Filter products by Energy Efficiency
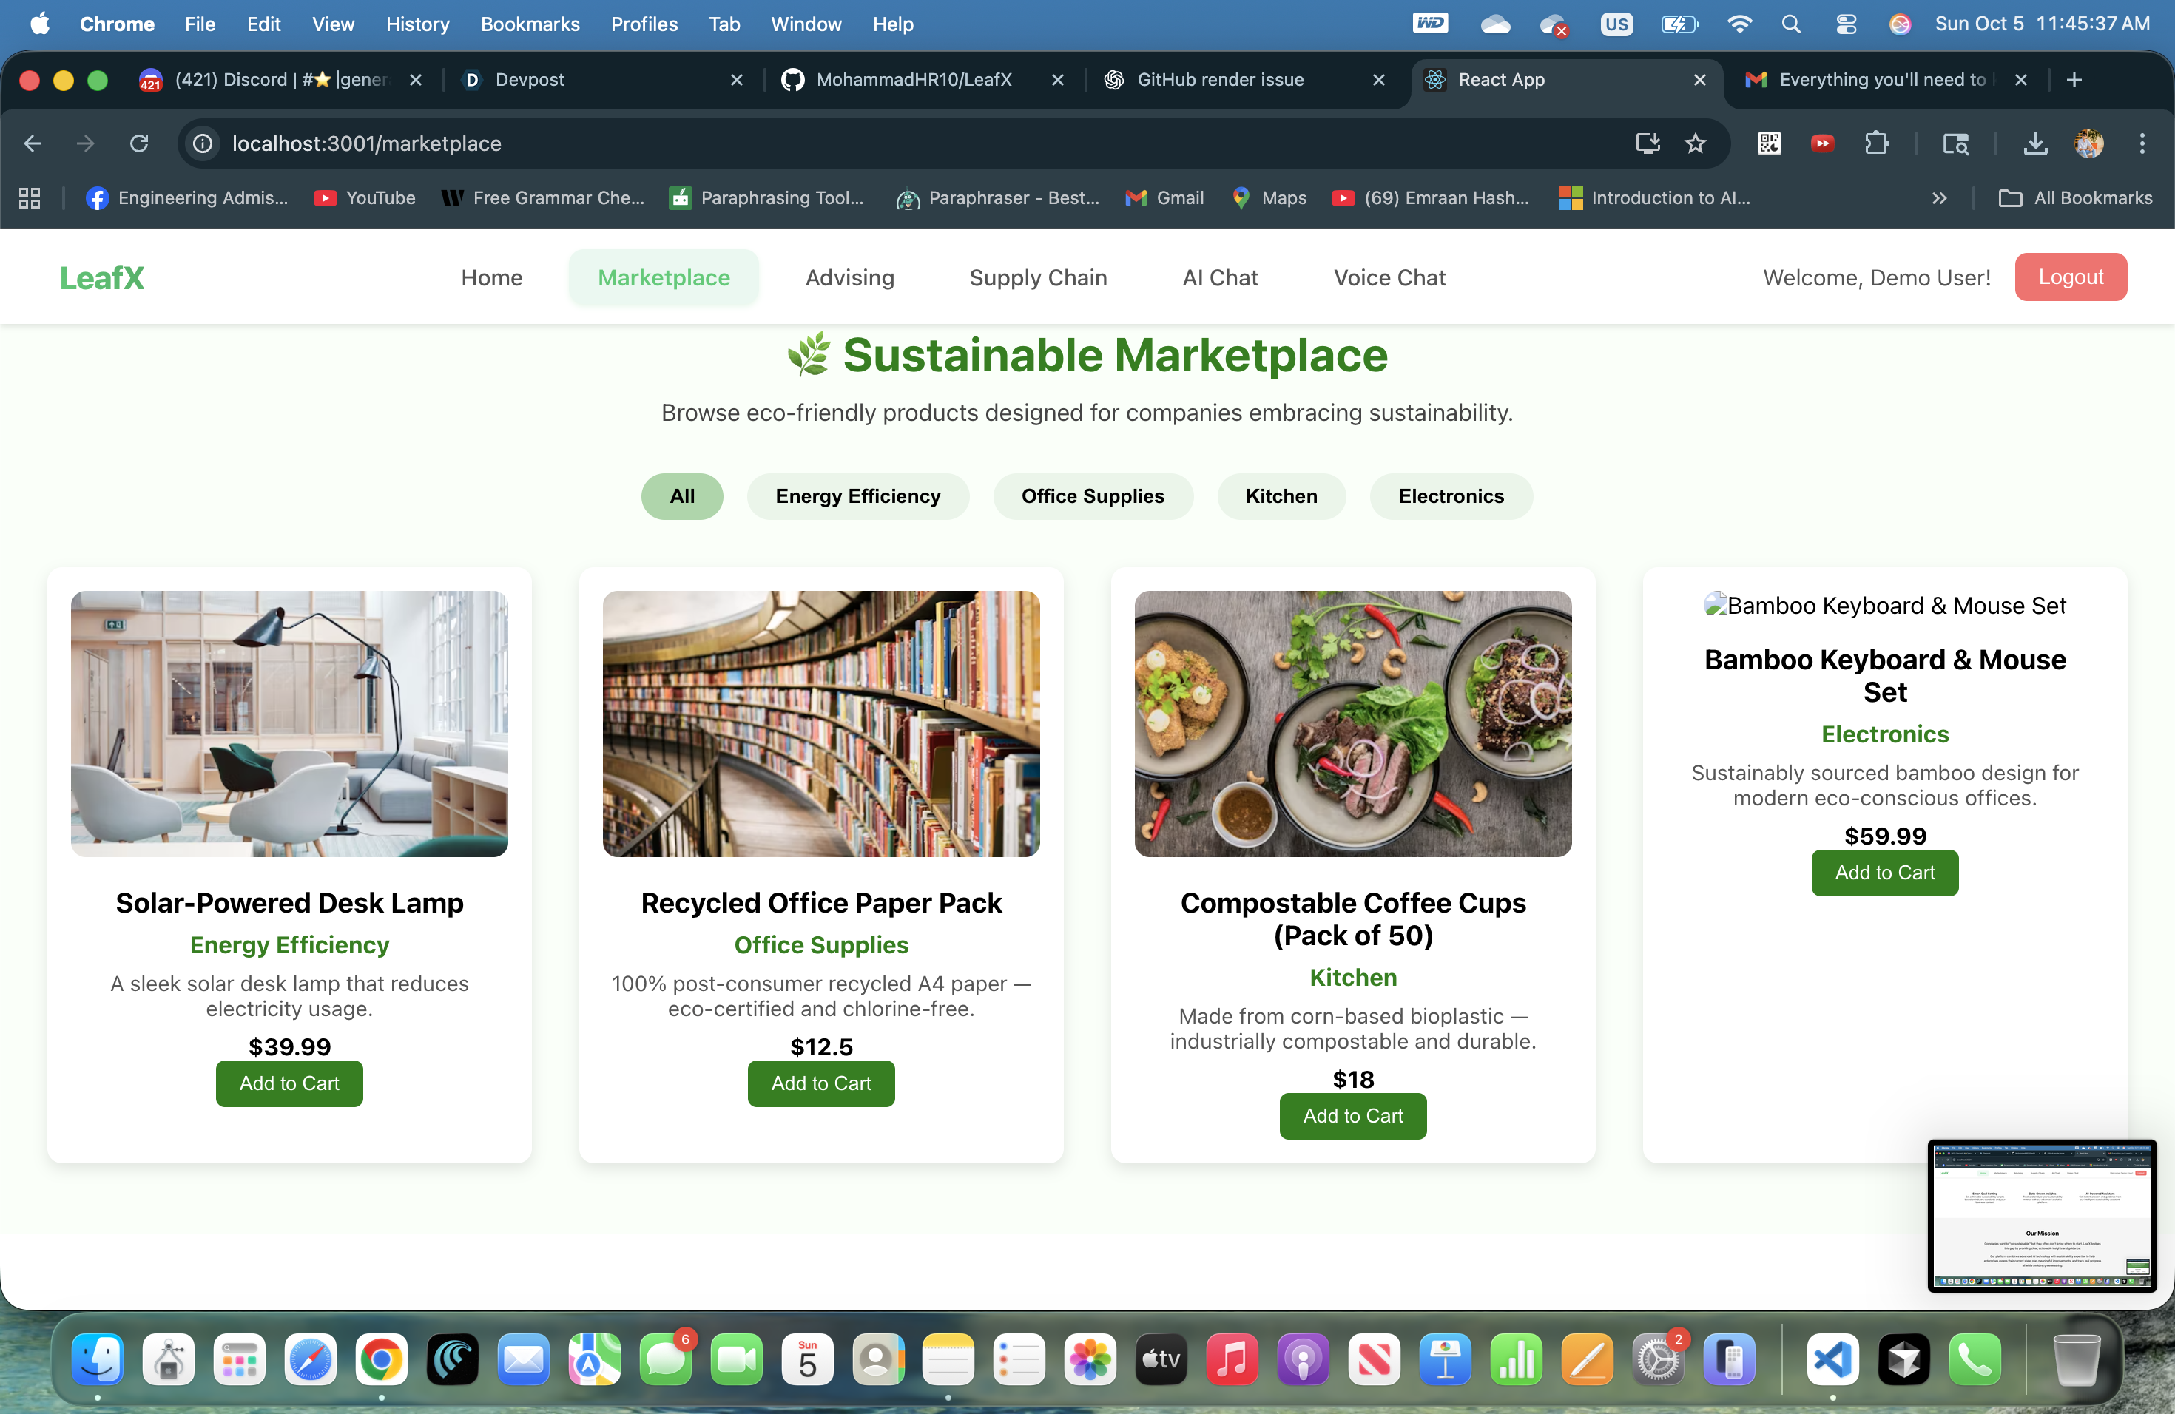This screenshot has width=2175, height=1414. [x=857, y=496]
